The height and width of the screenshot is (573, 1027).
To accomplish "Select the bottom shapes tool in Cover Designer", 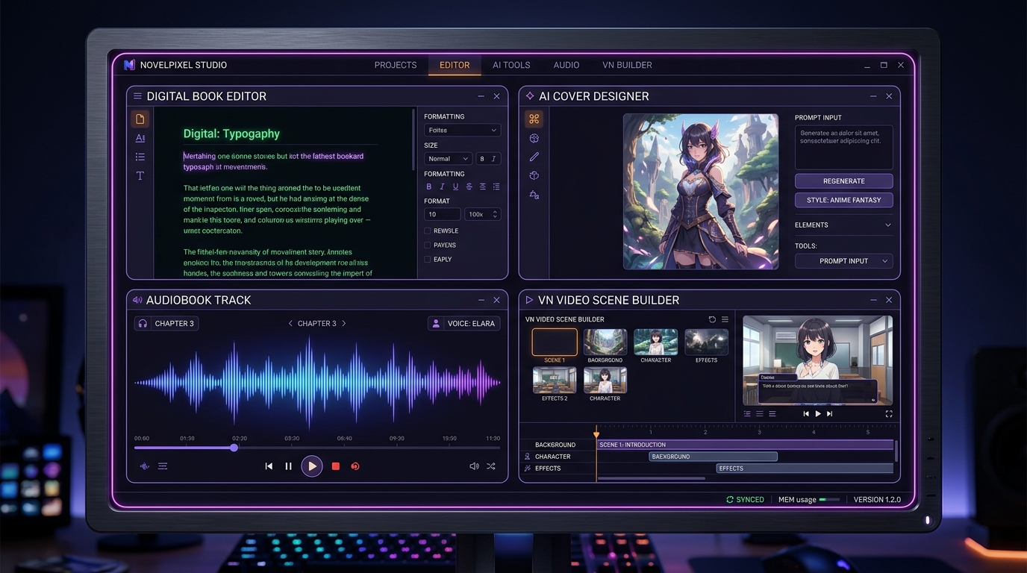I will [534, 195].
